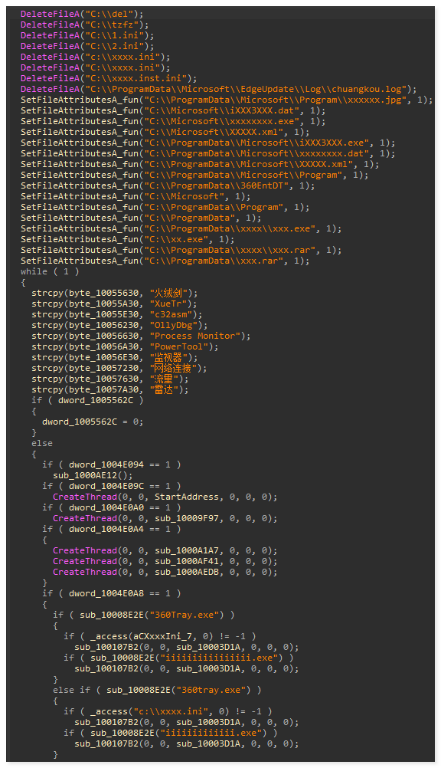441x768 pixels.
Task: Select dword_1004E0A4 variable
Action: click(106, 530)
